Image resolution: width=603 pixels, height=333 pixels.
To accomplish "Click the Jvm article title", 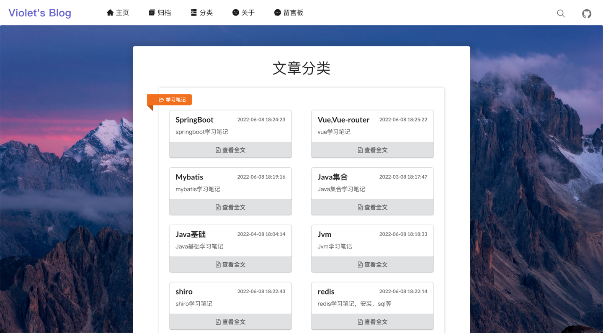I will (324, 234).
